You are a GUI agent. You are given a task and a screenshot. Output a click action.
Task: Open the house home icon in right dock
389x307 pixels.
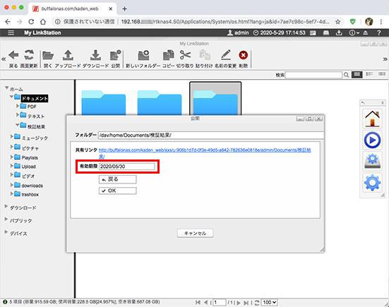pos(372,119)
